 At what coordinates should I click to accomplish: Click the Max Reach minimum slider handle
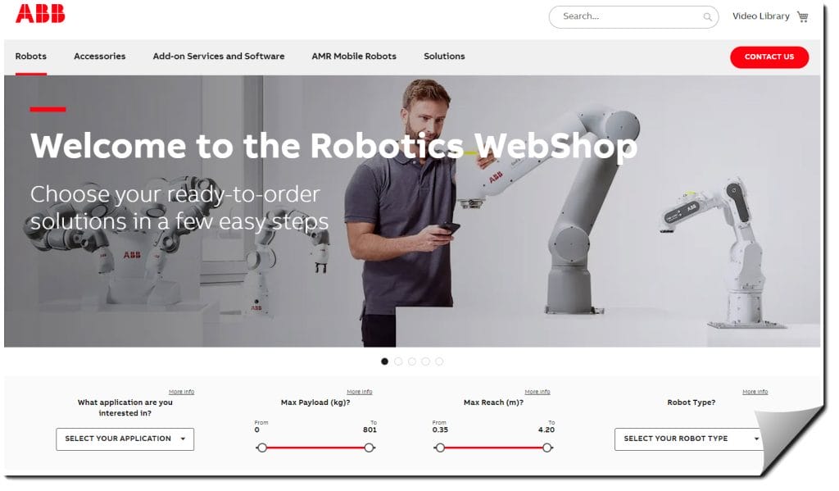pos(440,448)
